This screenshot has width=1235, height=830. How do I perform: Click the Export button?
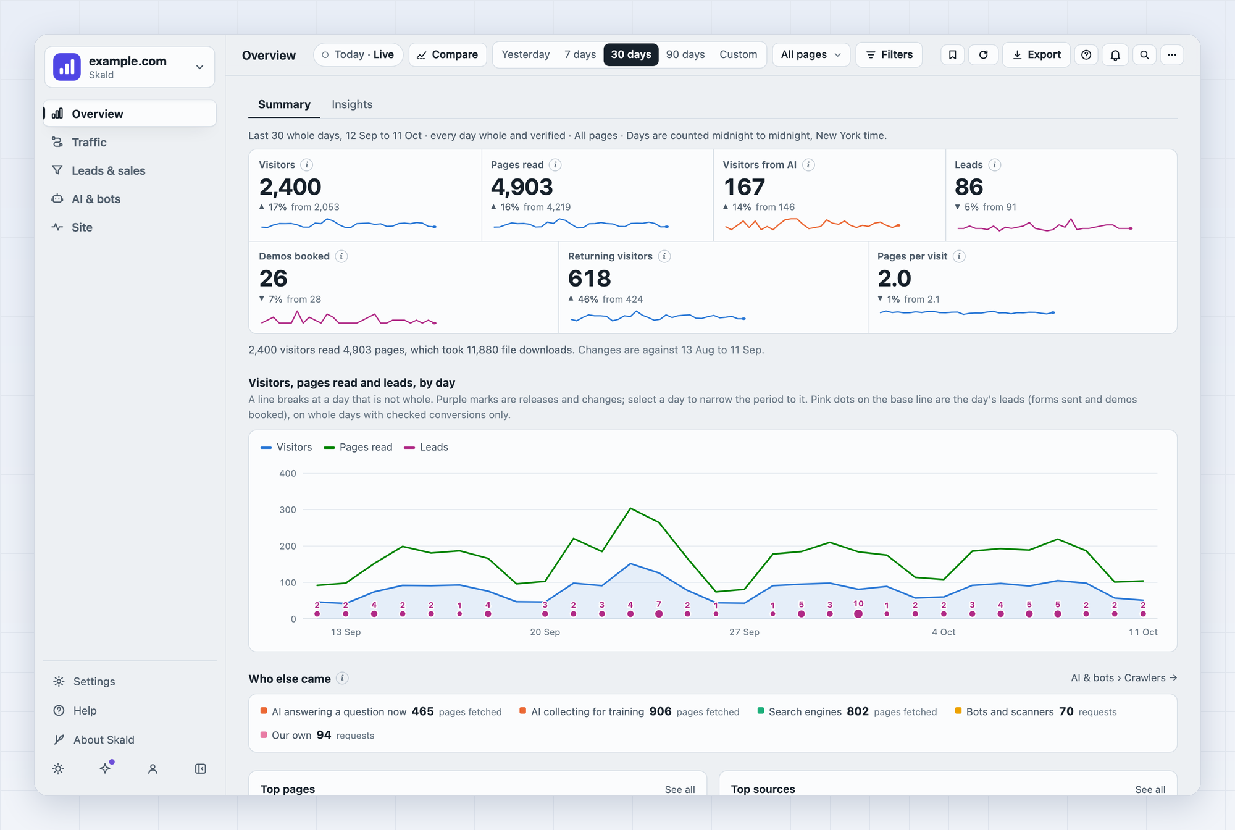(1036, 55)
